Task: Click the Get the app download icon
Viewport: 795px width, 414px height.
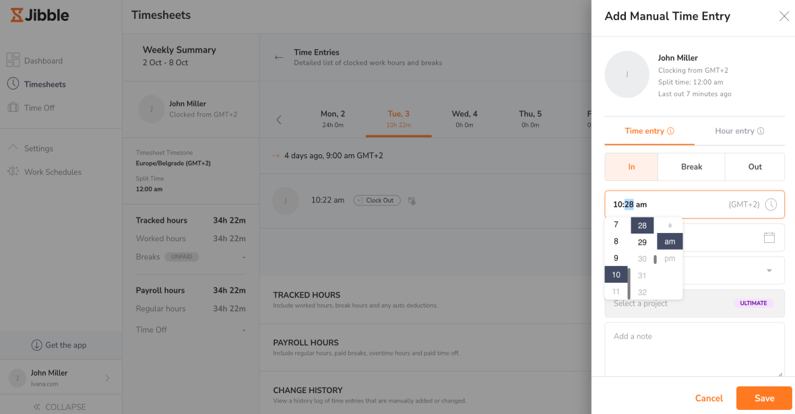Action: click(x=37, y=345)
